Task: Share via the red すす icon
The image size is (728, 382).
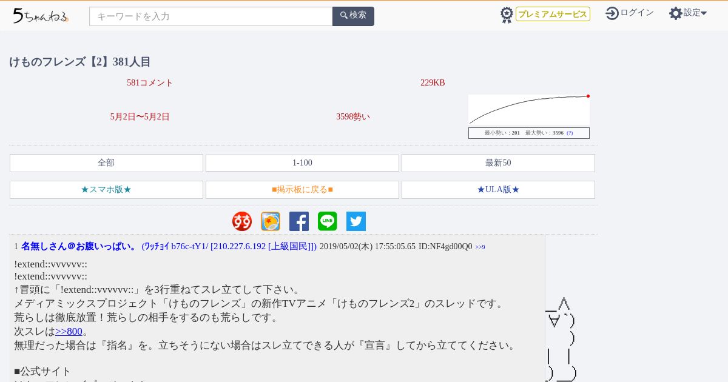Action: (x=242, y=221)
